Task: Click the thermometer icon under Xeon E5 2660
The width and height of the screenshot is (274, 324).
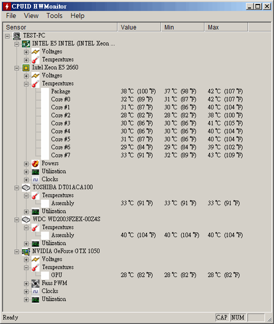Action: pos(35,84)
